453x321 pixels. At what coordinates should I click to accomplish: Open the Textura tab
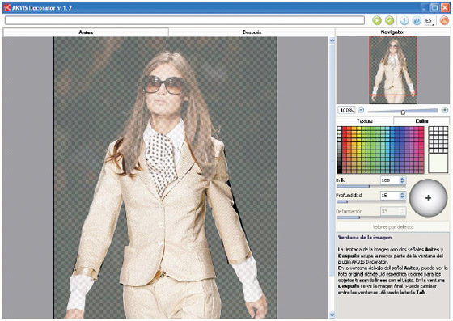tap(365, 121)
